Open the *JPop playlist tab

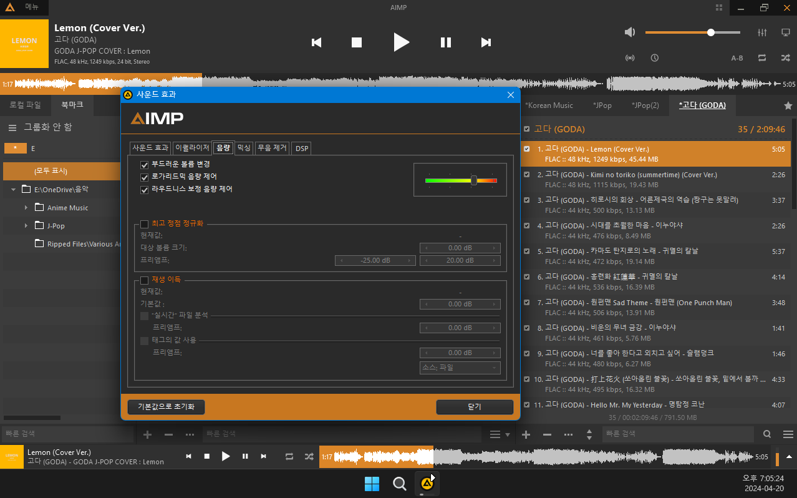click(x=602, y=105)
